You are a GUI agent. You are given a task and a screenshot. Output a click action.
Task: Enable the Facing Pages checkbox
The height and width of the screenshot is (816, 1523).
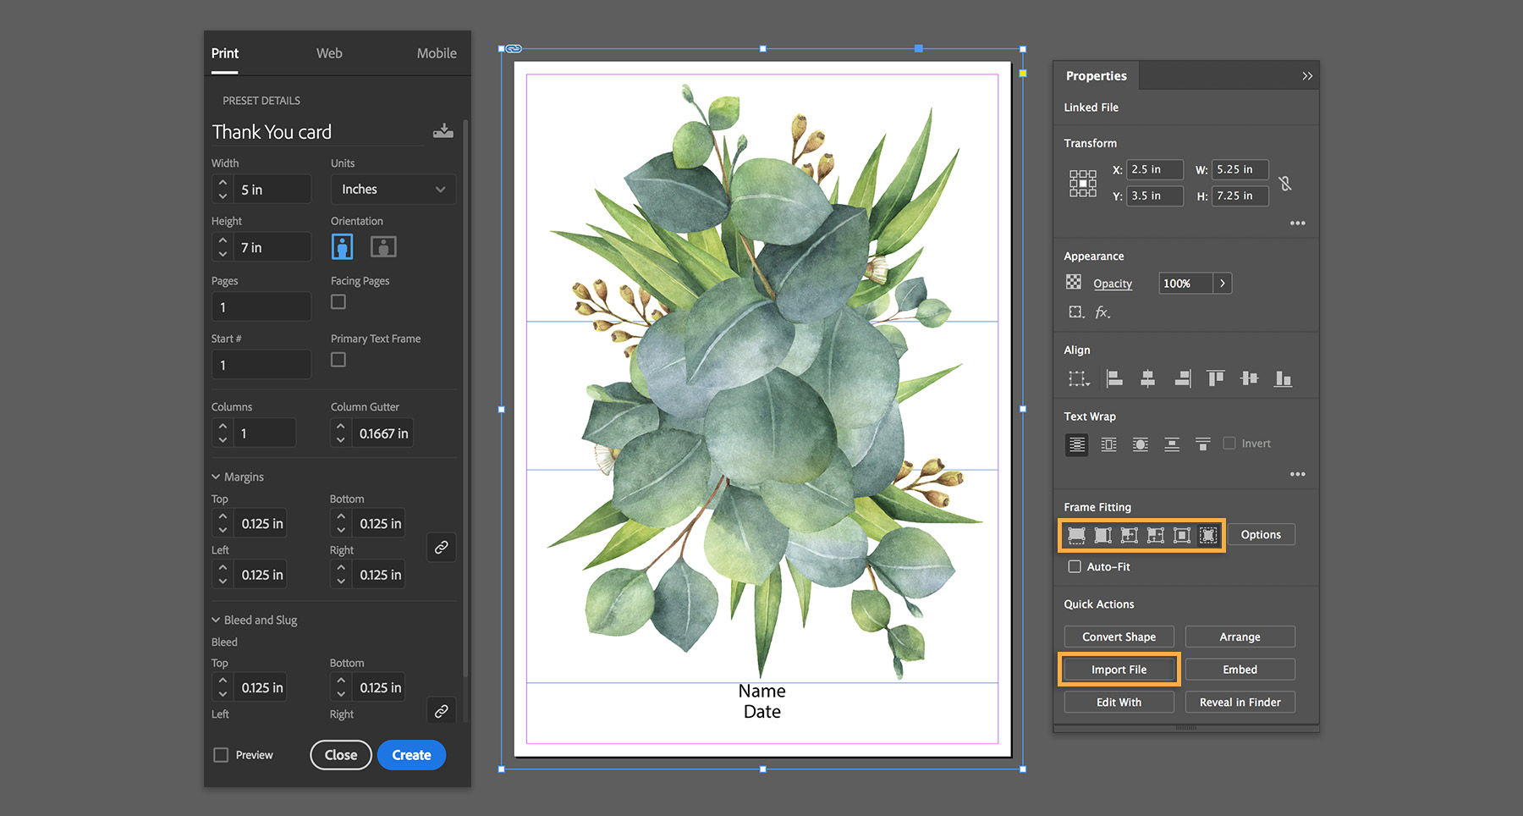pos(338,301)
